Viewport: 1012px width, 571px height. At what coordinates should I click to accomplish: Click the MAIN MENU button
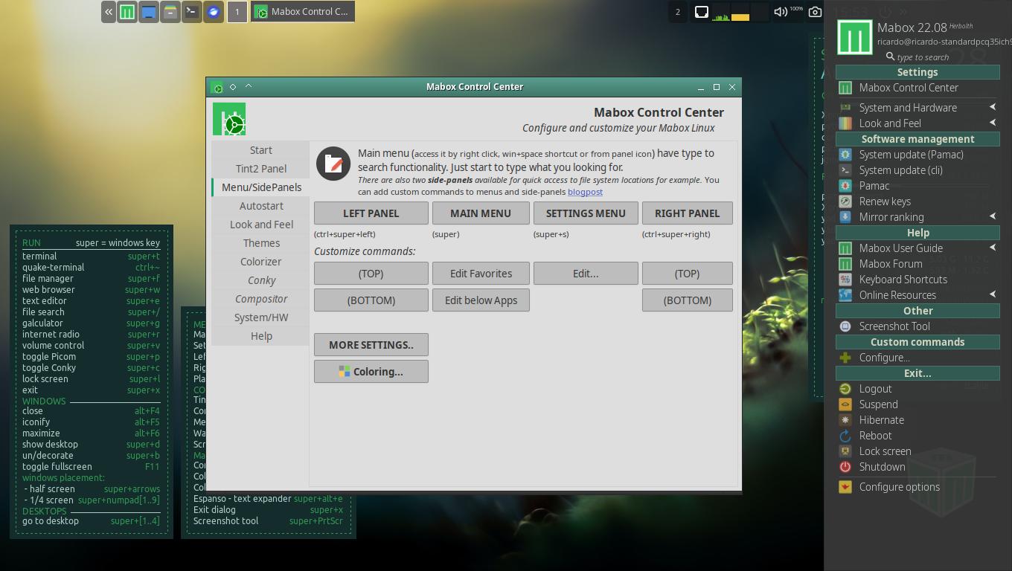pos(481,213)
